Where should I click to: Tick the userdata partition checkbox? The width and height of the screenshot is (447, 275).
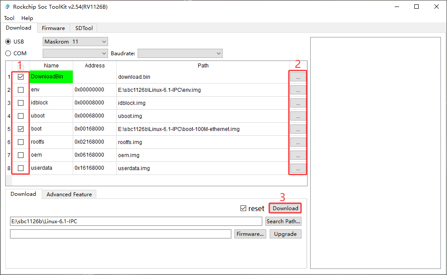(20, 168)
